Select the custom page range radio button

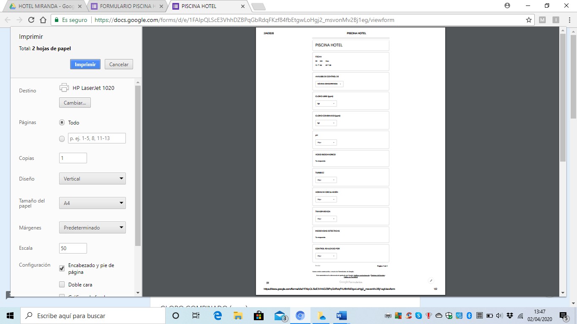pyautogui.click(x=62, y=138)
